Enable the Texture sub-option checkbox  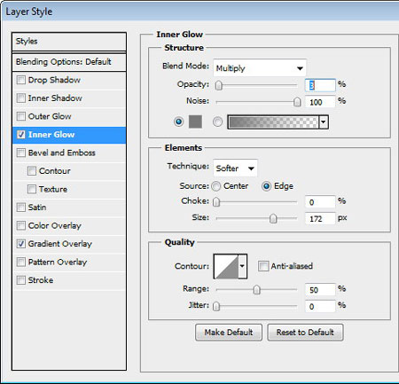click(x=32, y=189)
